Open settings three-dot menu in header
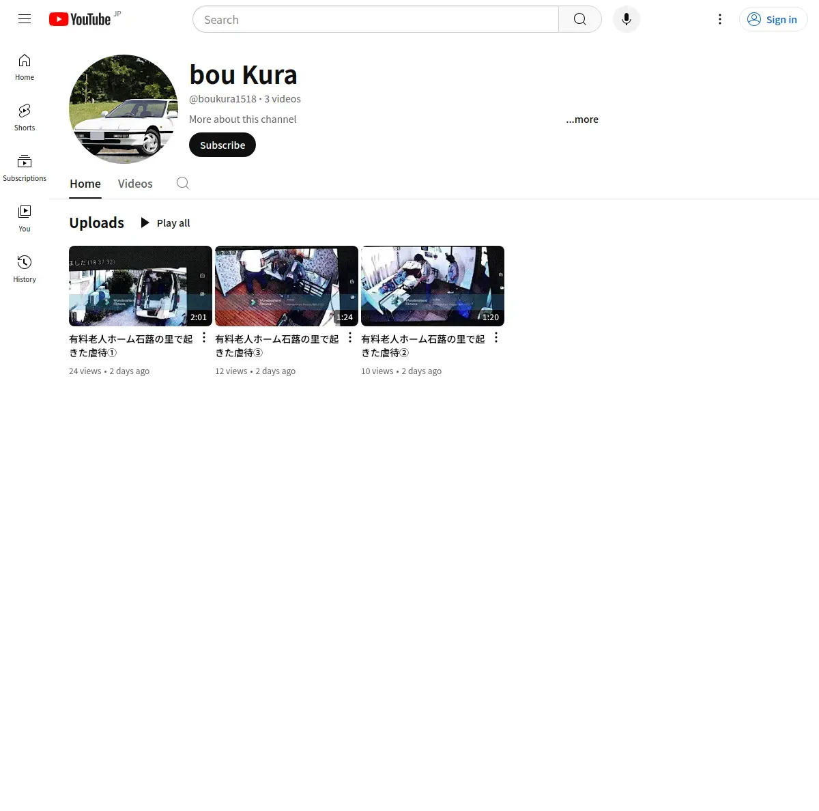This screenshot has height=811, width=819. 720,19
